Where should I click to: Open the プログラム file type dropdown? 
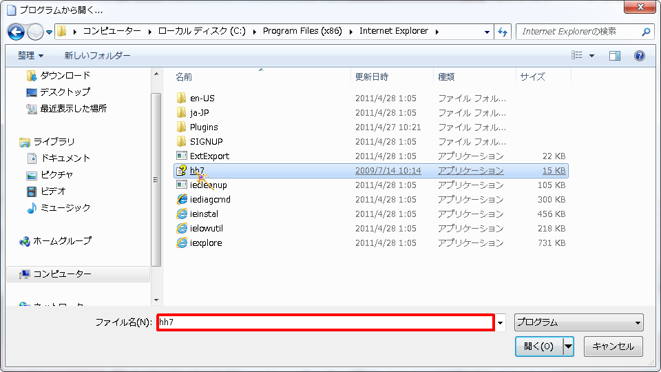[x=579, y=322]
